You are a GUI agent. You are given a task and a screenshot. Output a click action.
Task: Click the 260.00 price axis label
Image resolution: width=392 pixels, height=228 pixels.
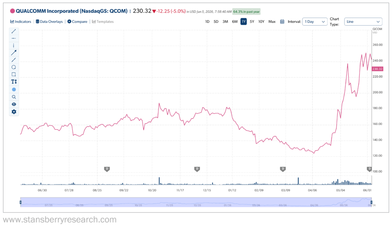click(377, 45)
